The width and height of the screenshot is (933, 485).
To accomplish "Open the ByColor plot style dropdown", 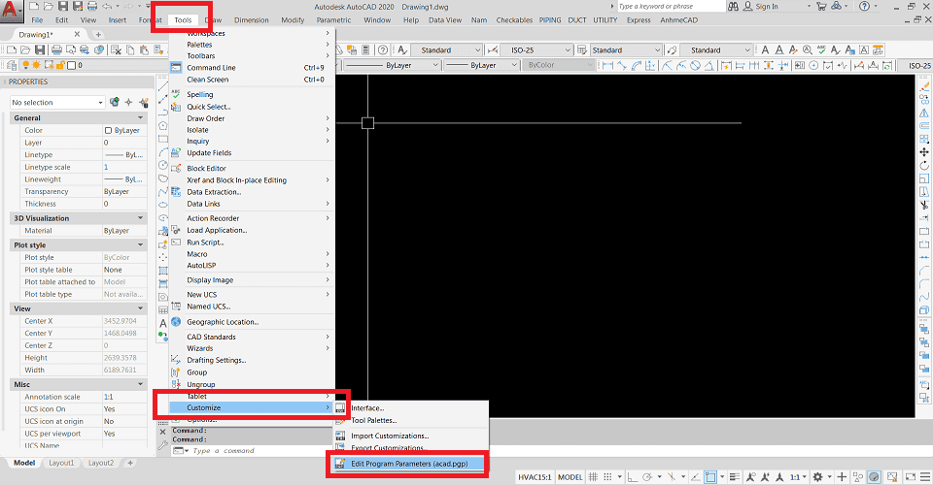I will pyautogui.click(x=560, y=65).
